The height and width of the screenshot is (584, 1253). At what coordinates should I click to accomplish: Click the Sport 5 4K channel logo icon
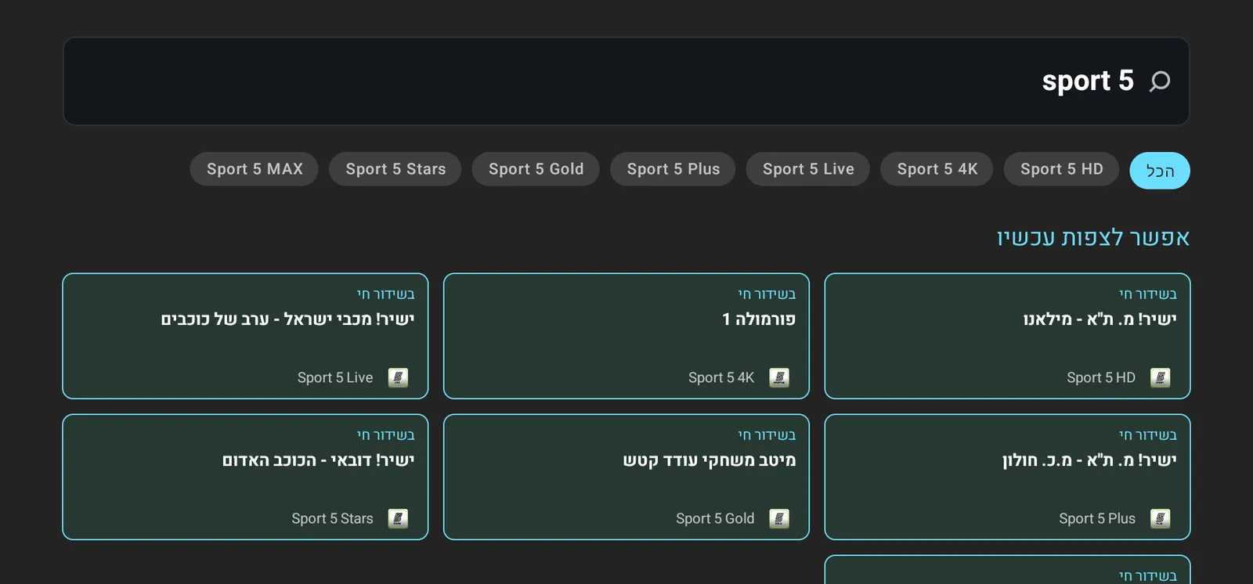[779, 378]
